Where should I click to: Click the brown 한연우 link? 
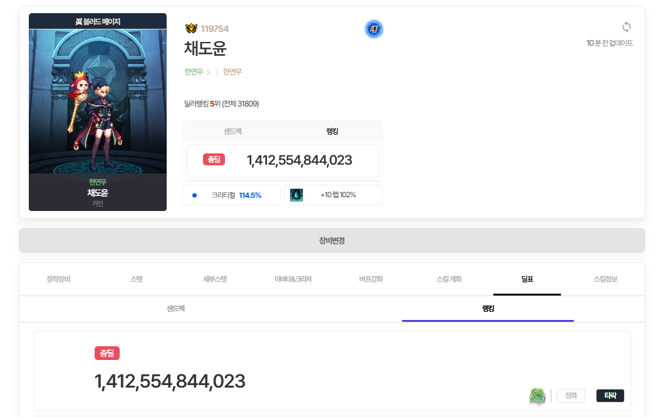(x=232, y=72)
